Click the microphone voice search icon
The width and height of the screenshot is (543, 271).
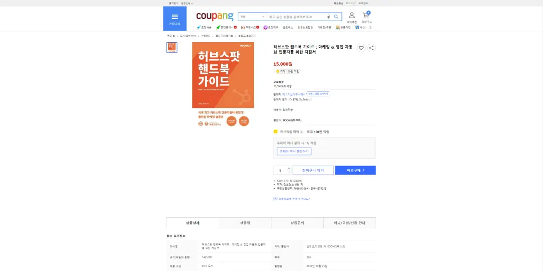328,17
